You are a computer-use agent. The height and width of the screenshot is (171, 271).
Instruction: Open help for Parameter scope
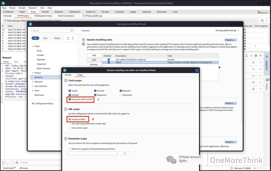[x=66, y=139]
